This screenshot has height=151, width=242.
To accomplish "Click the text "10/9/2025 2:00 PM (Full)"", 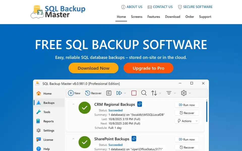I will (124, 123).
